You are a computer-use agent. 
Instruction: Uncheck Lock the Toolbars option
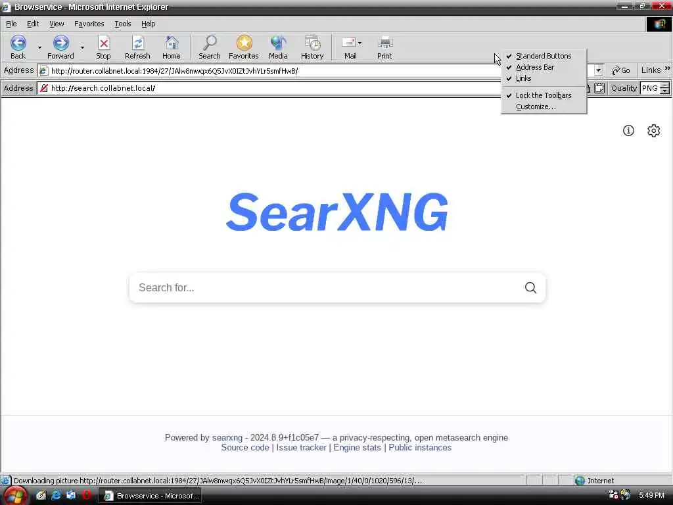[x=544, y=95]
